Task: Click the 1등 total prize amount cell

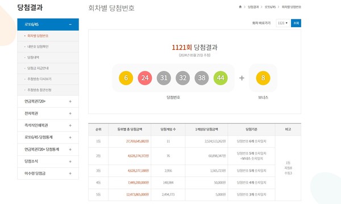Action: [x=130, y=141]
